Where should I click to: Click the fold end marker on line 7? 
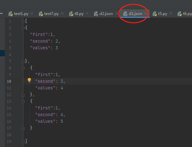coord(23,61)
